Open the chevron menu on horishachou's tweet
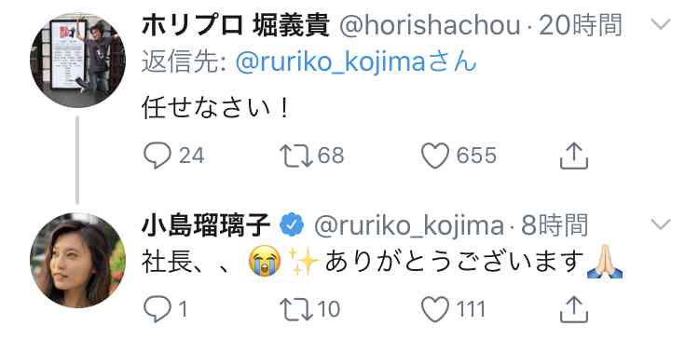699x339 pixels. pyautogui.click(x=660, y=24)
